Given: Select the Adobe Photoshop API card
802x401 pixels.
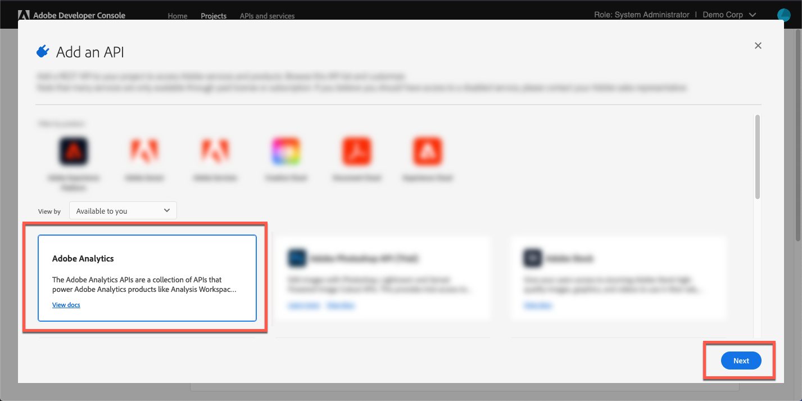Looking at the screenshot, I should tap(382, 278).
